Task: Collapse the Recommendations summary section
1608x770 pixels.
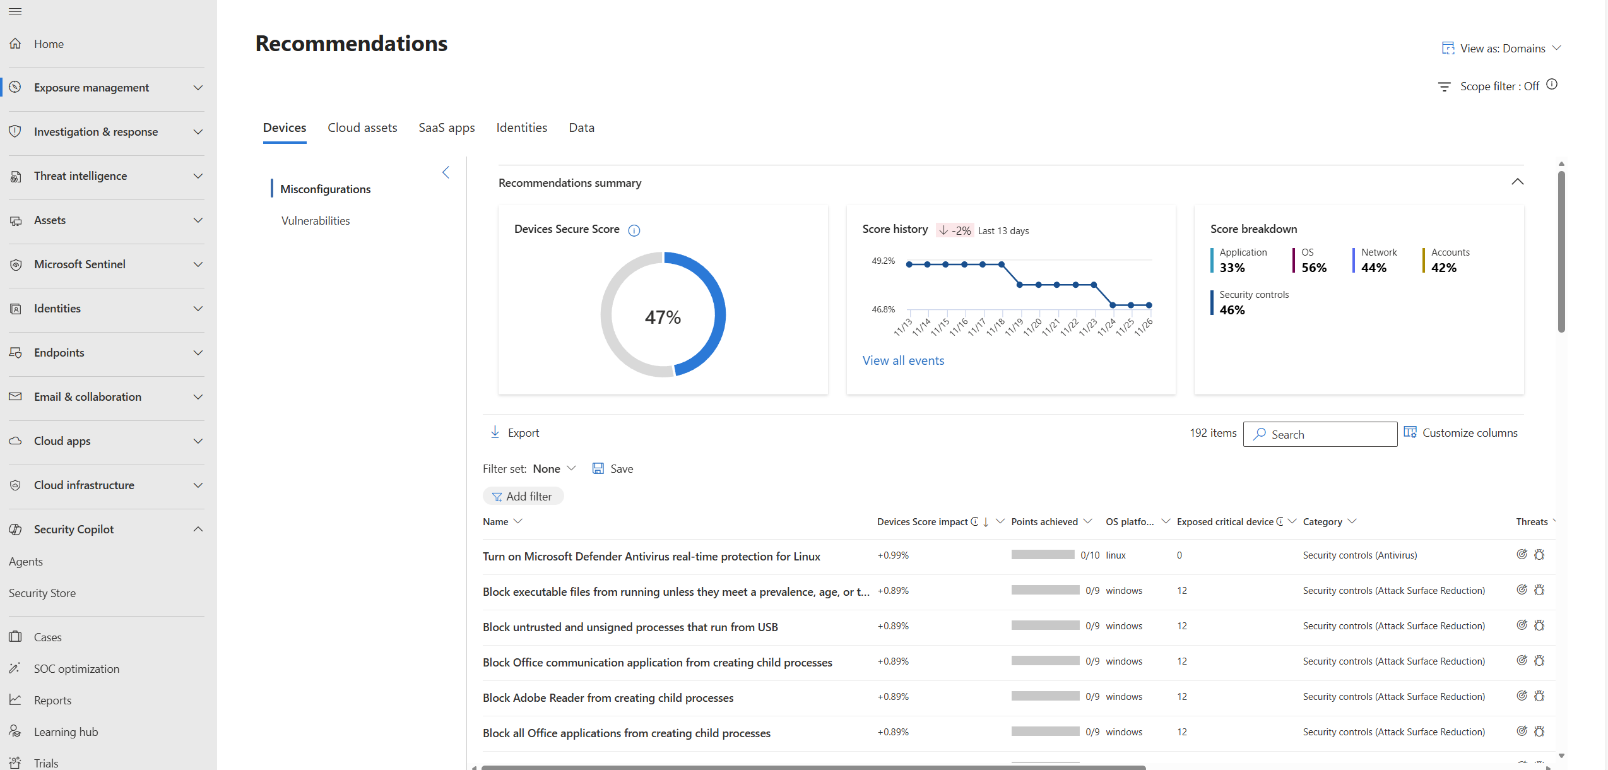Action: coord(1517,182)
